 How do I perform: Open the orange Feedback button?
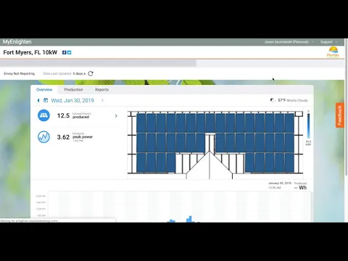click(339, 115)
